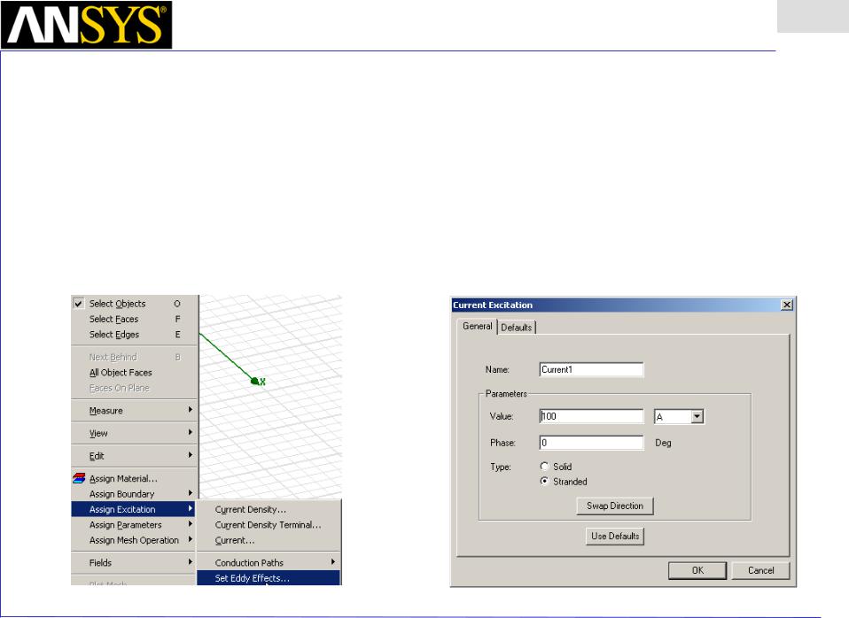Choose Current... excitation entry
The image size is (849, 618).
(269, 540)
